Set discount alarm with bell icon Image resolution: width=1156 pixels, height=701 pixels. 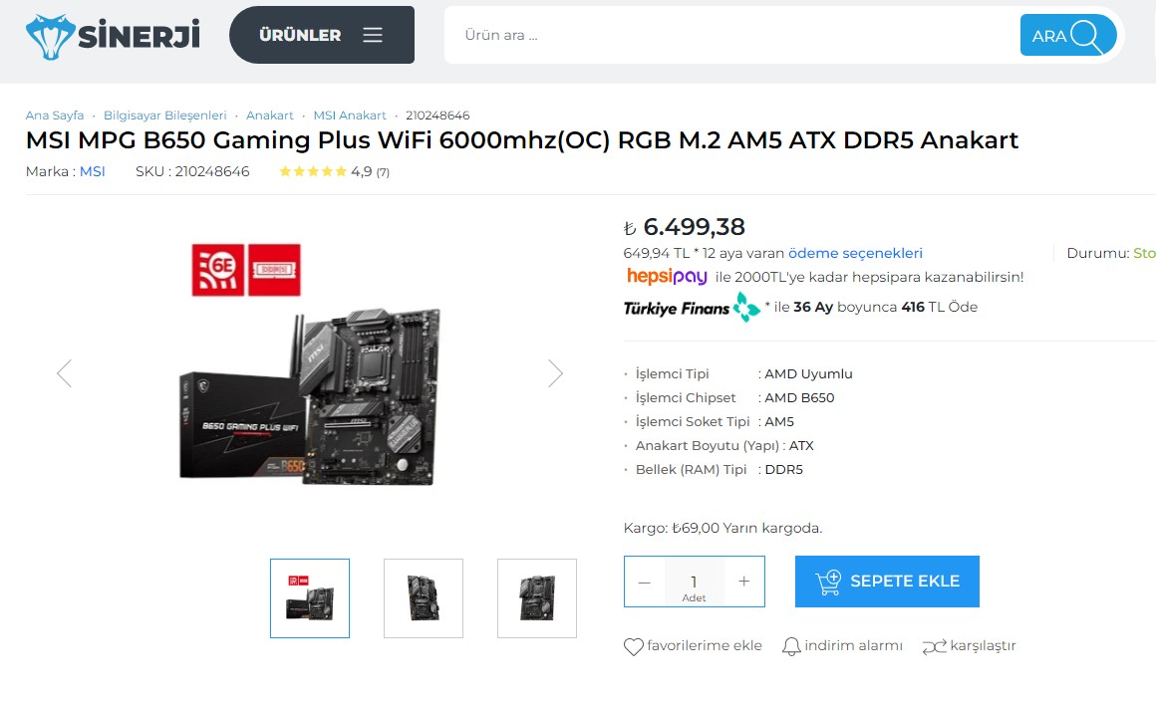coord(791,646)
